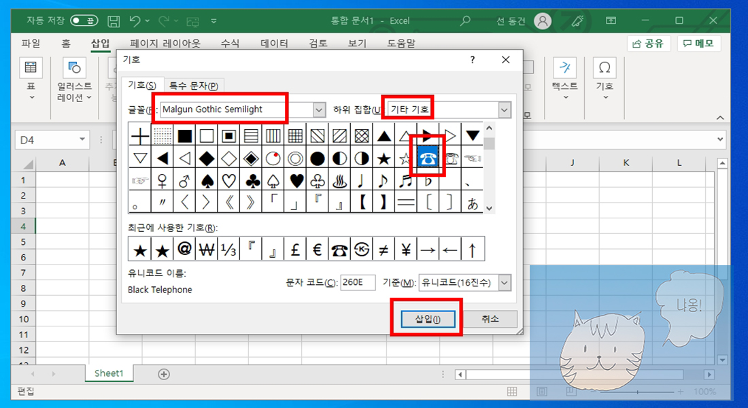Open the 표 table dropdown in ribbon

[x=31, y=79]
